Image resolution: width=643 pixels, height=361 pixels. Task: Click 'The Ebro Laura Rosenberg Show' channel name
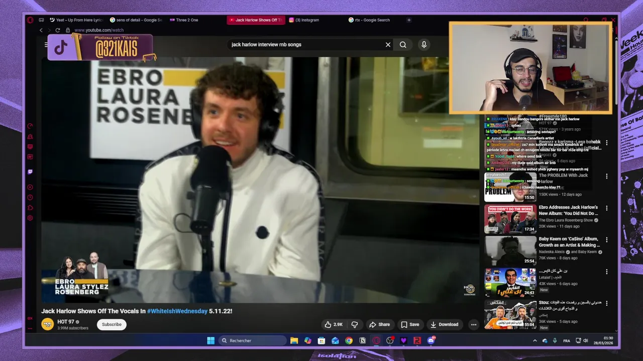click(x=566, y=220)
